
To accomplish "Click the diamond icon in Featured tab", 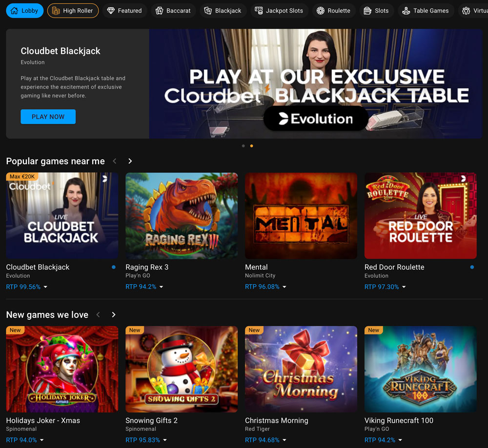I will [x=111, y=11].
